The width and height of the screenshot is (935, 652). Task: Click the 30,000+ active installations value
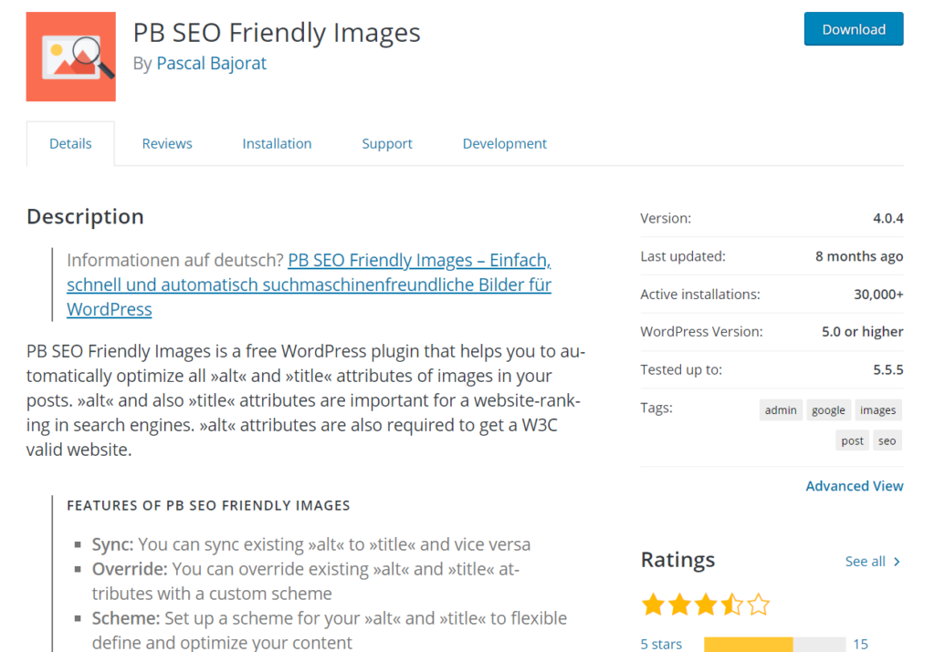pyautogui.click(x=878, y=295)
